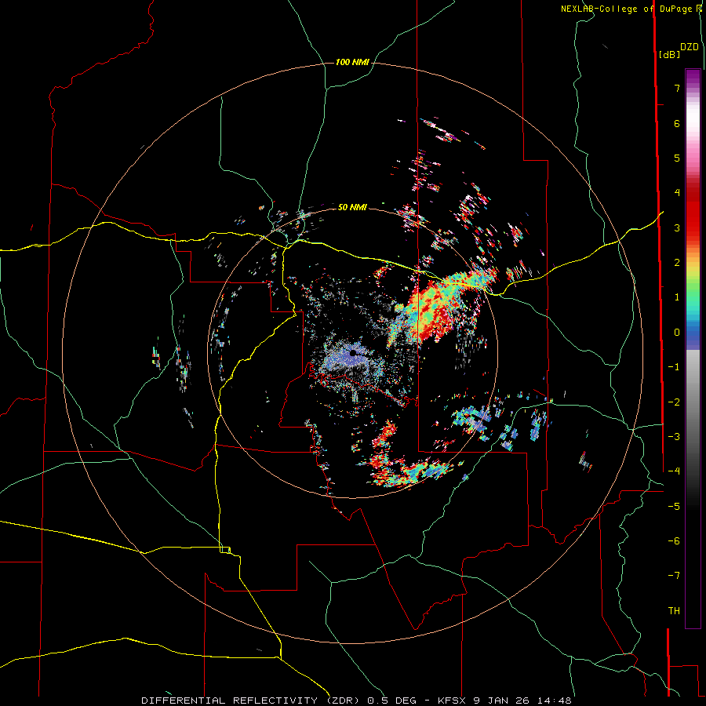The image size is (706, 706).
Task: Click the TH label at the legend bottom
Action: point(674,610)
